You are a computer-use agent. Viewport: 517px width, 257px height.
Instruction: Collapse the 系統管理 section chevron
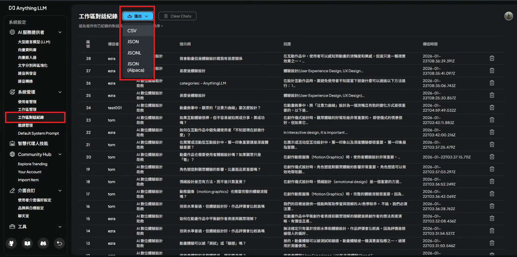pos(60,92)
